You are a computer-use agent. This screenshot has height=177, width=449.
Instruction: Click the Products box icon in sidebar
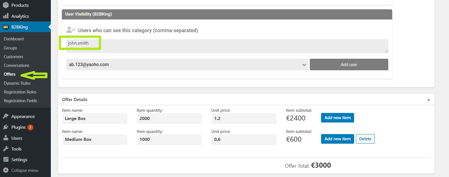point(6,5)
